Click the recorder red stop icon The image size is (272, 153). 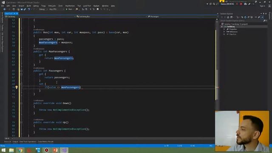[x=241, y=4]
